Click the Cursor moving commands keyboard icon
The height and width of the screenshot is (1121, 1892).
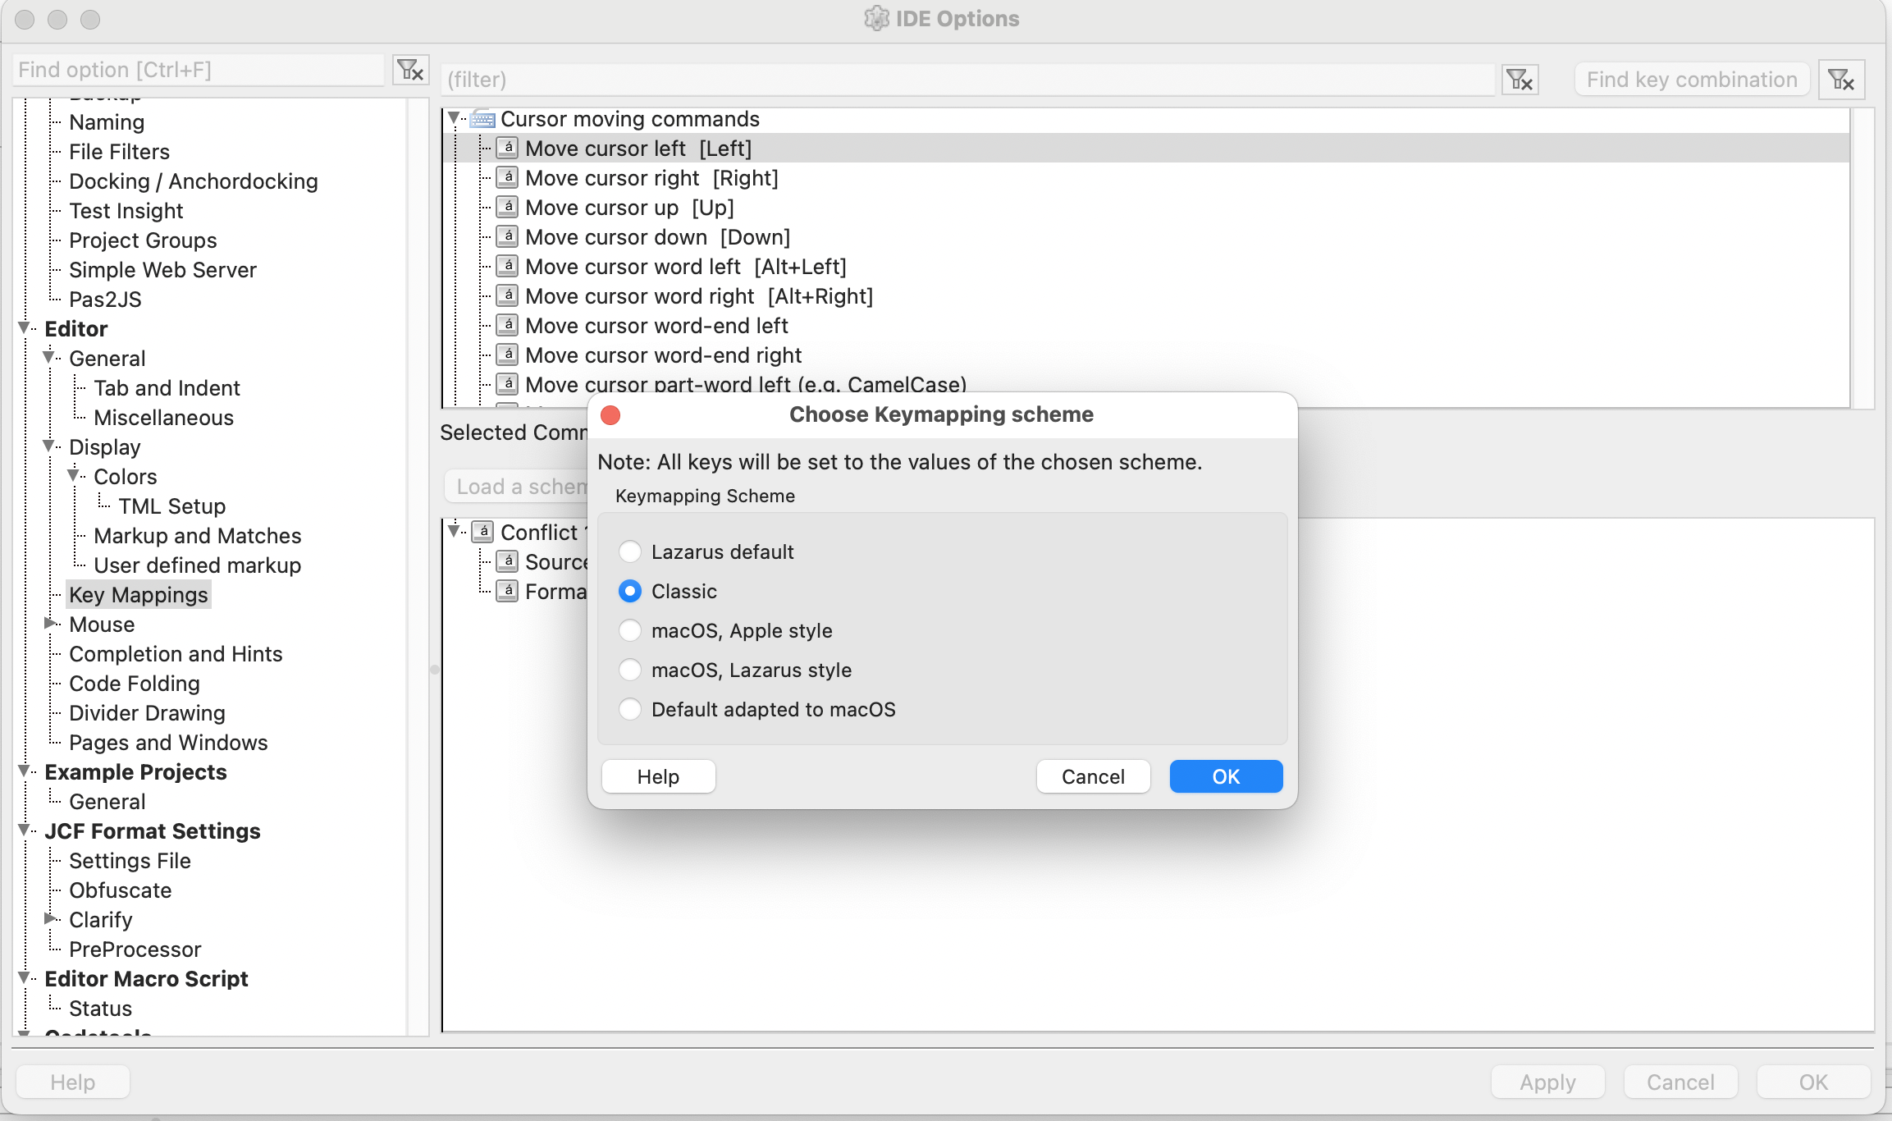tap(482, 119)
